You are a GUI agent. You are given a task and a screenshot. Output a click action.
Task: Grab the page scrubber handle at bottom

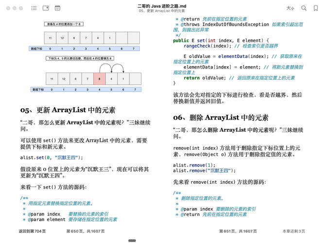pos(132,241)
